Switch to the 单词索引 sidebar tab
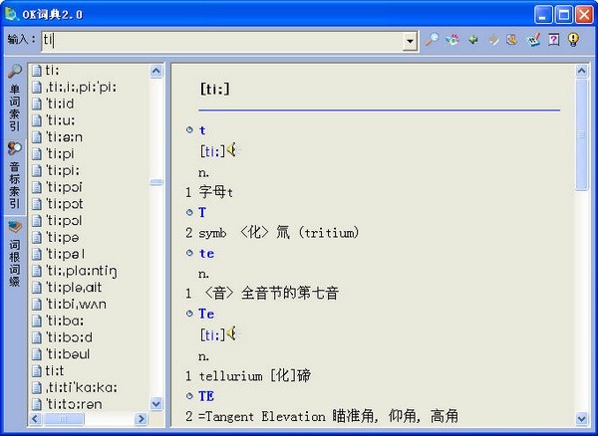 15,99
